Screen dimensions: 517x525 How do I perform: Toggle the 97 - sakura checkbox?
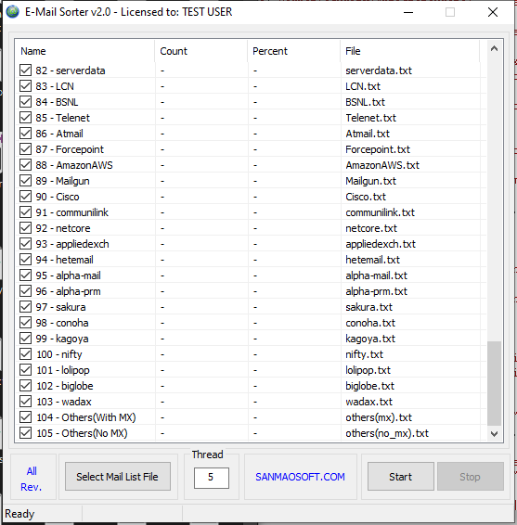click(x=25, y=307)
